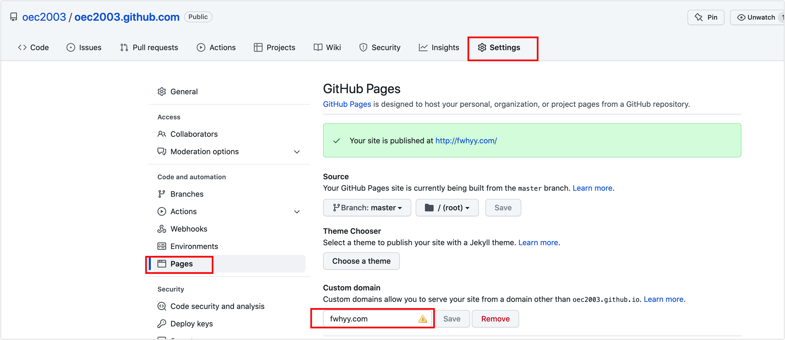Click the custom domain warning triangle icon
The height and width of the screenshot is (340, 785).
[422, 319]
